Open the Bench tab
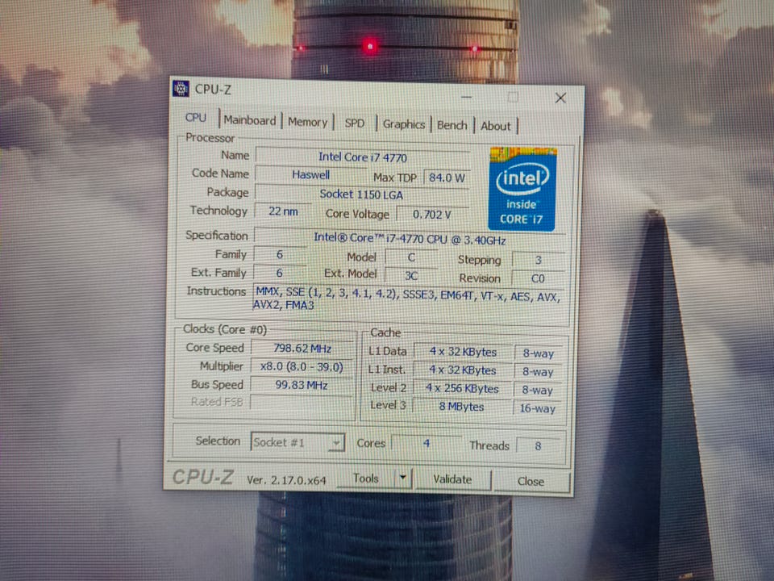This screenshot has width=774, height=581. point(451,126)
